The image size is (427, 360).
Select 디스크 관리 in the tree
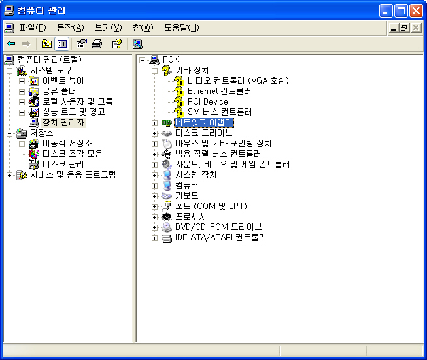pos(63,164)
